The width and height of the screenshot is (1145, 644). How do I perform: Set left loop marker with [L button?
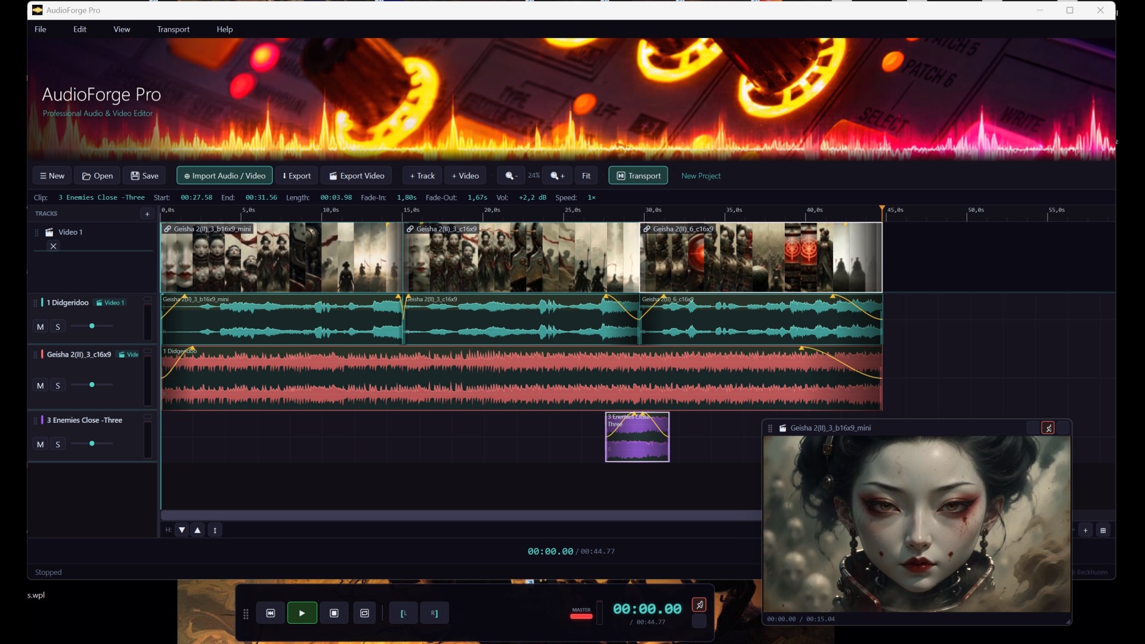(404, 613)
